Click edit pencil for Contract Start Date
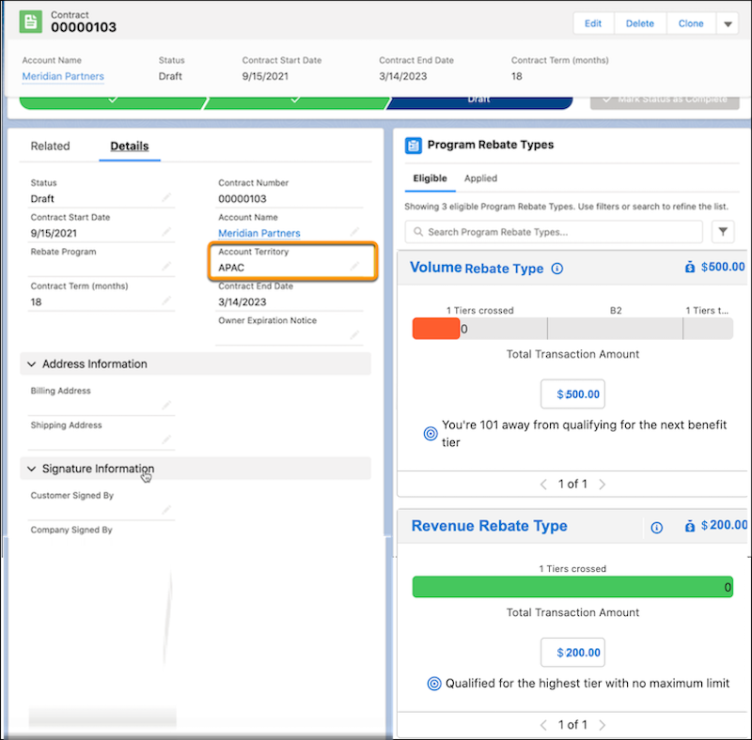 point(166,233)
